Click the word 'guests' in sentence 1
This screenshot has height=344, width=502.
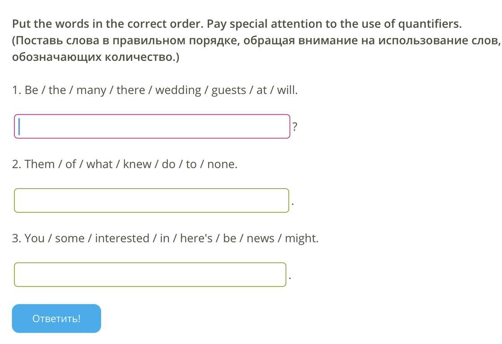[229, 90]
